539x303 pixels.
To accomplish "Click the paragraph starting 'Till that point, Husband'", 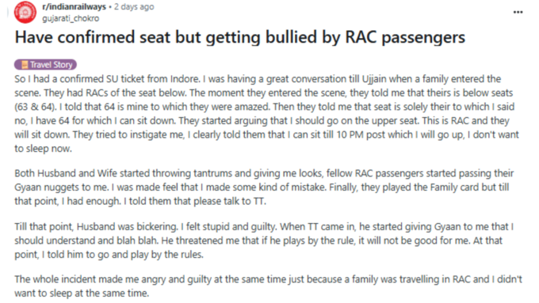I will (264, 241).
